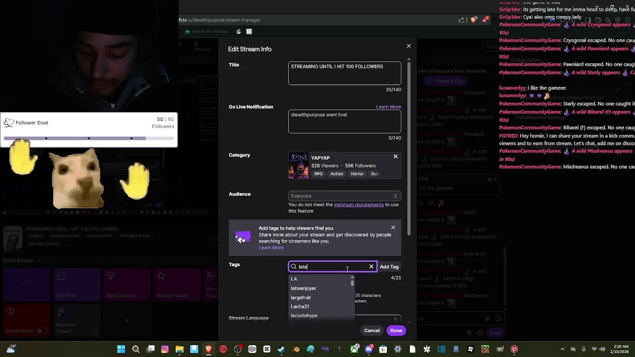
Task: Open File Explorer from the taskbar
Action: 180,349
